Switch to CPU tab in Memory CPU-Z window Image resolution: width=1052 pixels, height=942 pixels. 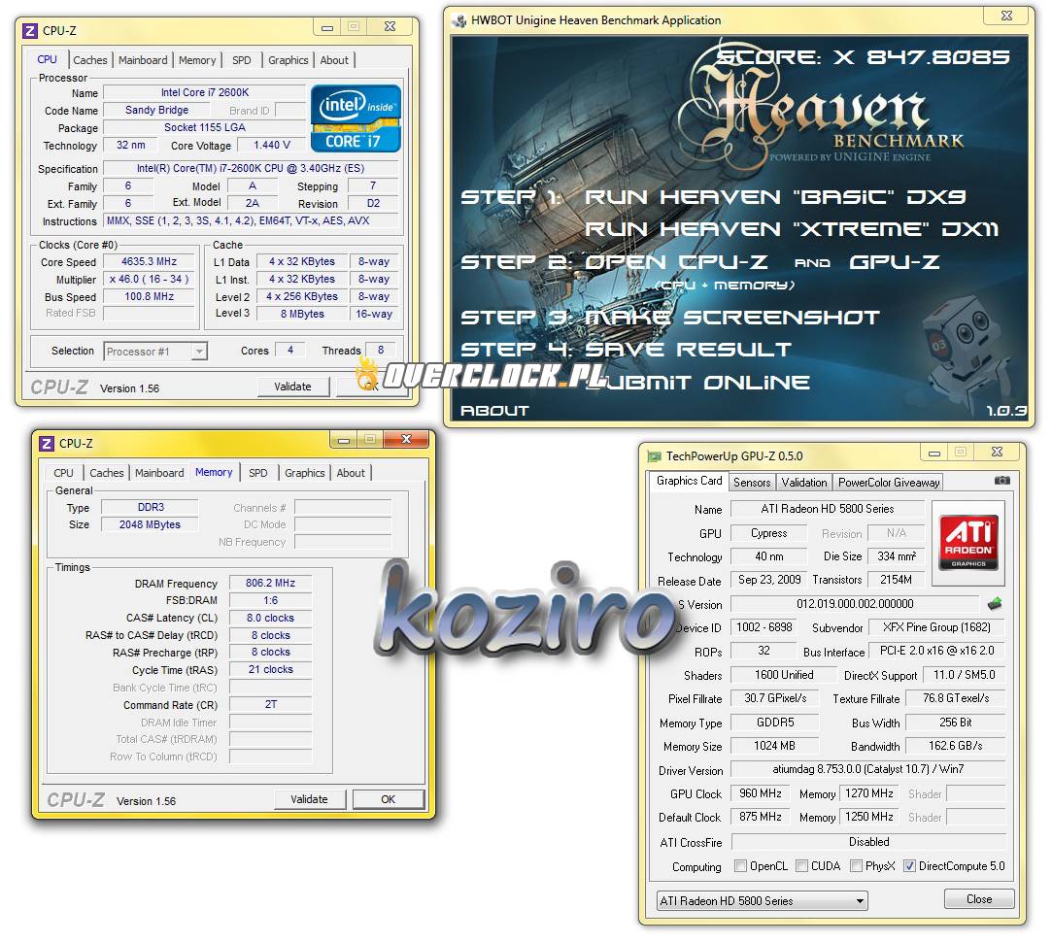(x=64, y=473)
